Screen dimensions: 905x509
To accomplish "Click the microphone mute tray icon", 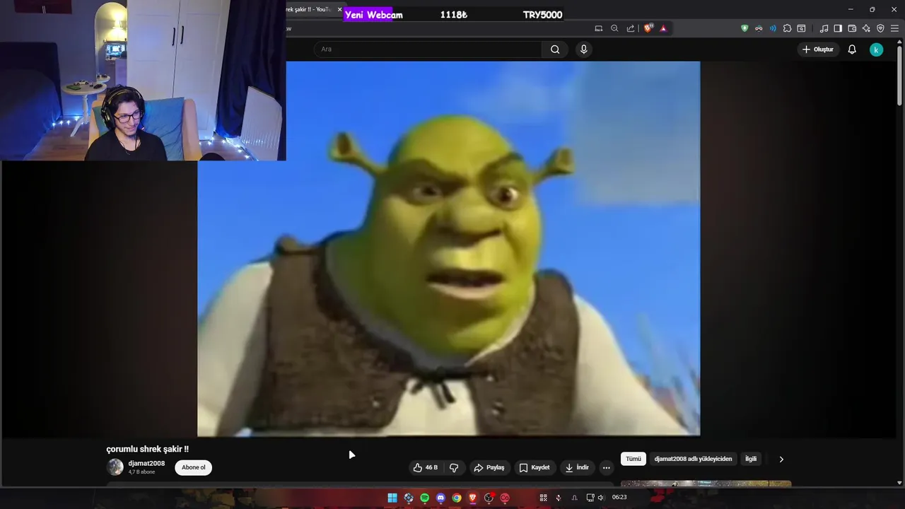I will click(559, 498).
